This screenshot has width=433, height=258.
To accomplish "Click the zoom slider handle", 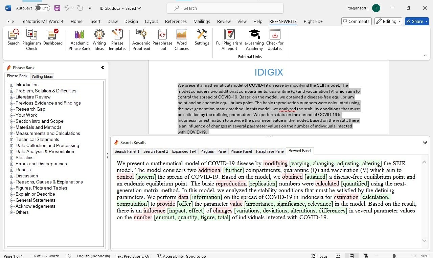I will pos(394,256).
